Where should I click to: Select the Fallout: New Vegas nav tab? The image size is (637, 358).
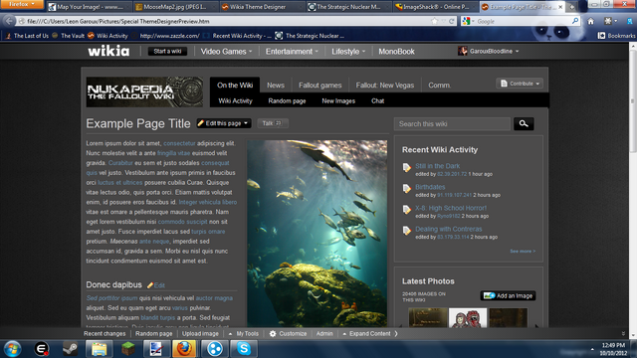385,86
